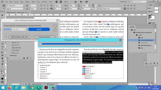Select the Hand tool
Viewport: 161px width, 90px height.
coord(2,64)
